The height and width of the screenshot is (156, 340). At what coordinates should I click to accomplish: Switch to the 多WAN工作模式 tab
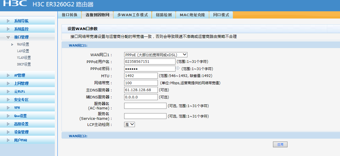click(x=133, y=15)
